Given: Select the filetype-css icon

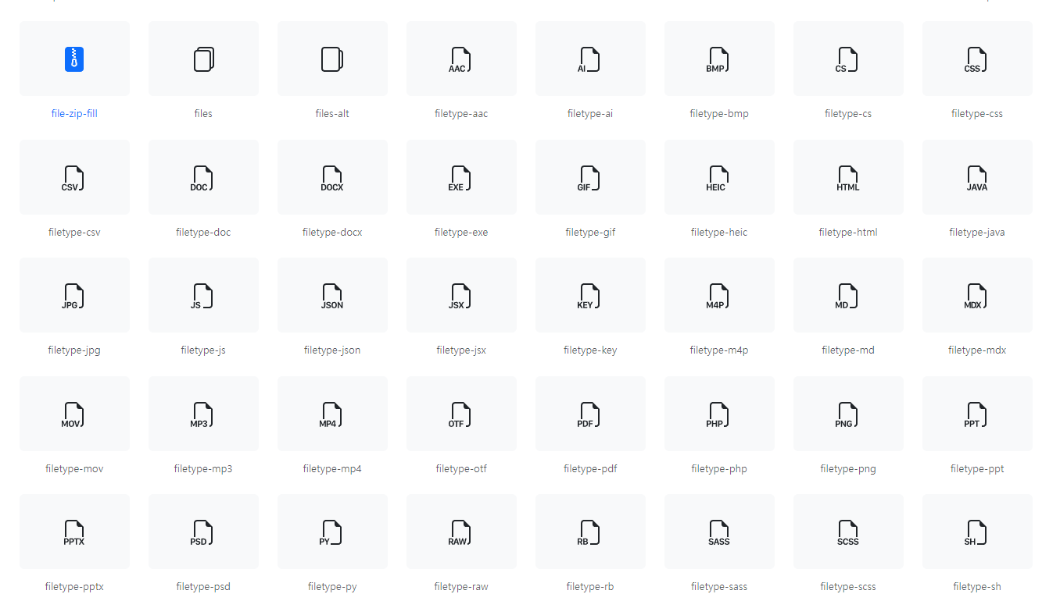Looking at the screenshot, I should tap(977, 59).
